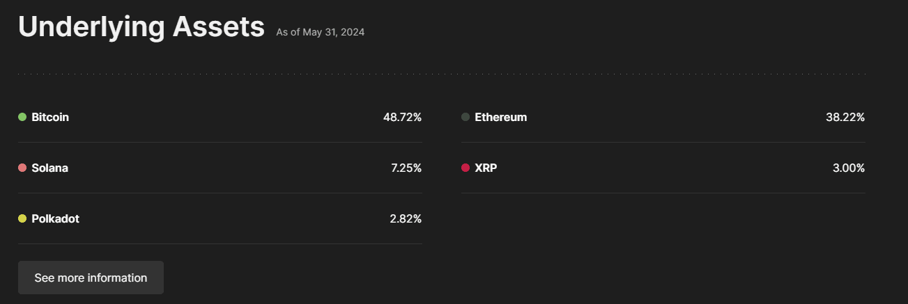Click the 7.25% Solana weight value
The image size is (908, 304).
point(406,168)
